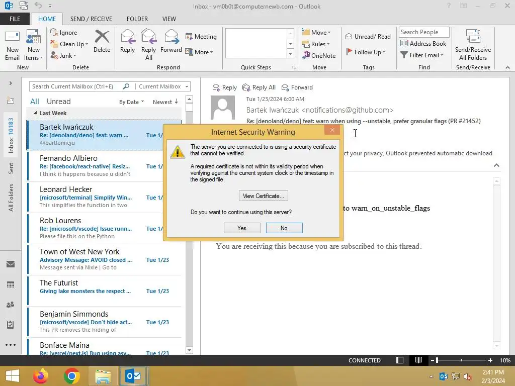Viewport: 515px width, 386px height.
Task: Click the zoom in plus button
Action: [x=490, y=360]
